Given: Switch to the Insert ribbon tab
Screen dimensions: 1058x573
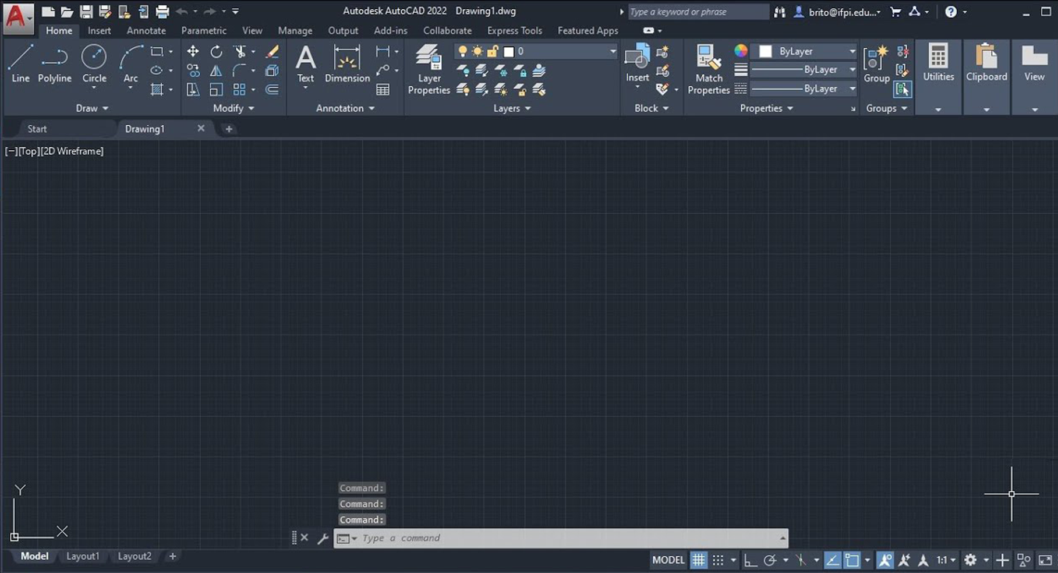Looking at the screenshot, I should tap(99, 30).
